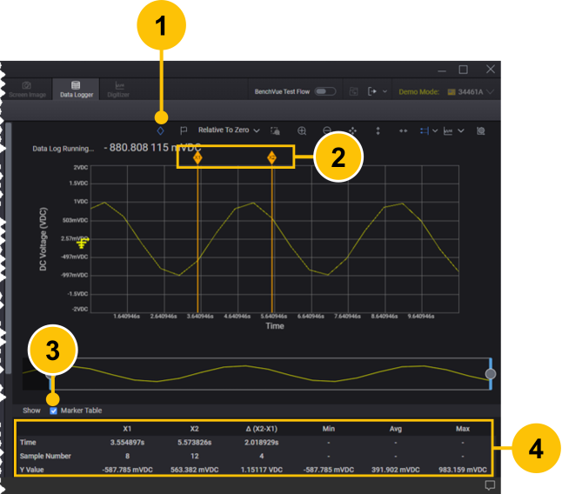
Task: Click the zoom in magnifier icon
Action: (x=302, y=130)
